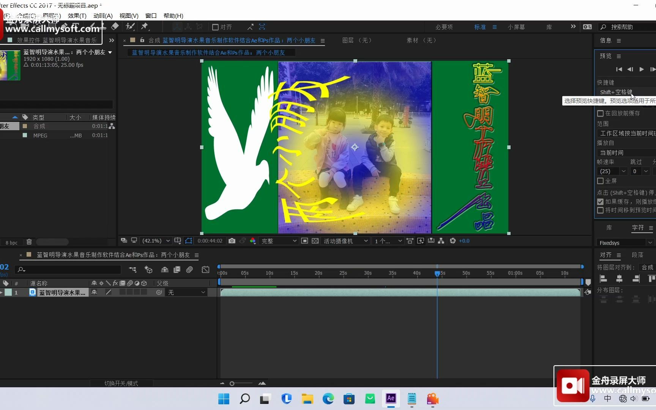Viewport: 656px width, 410px height.
Task: Select the Eraser tool
Action: tap(115, 26)
